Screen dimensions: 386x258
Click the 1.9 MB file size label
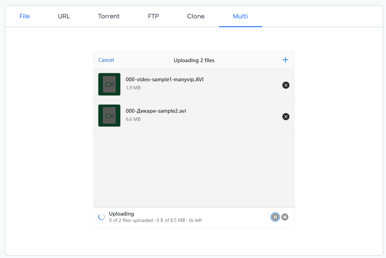point(133,87)
